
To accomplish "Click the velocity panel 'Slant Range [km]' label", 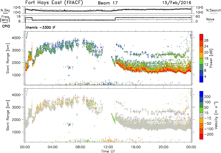I will point(8,115).
